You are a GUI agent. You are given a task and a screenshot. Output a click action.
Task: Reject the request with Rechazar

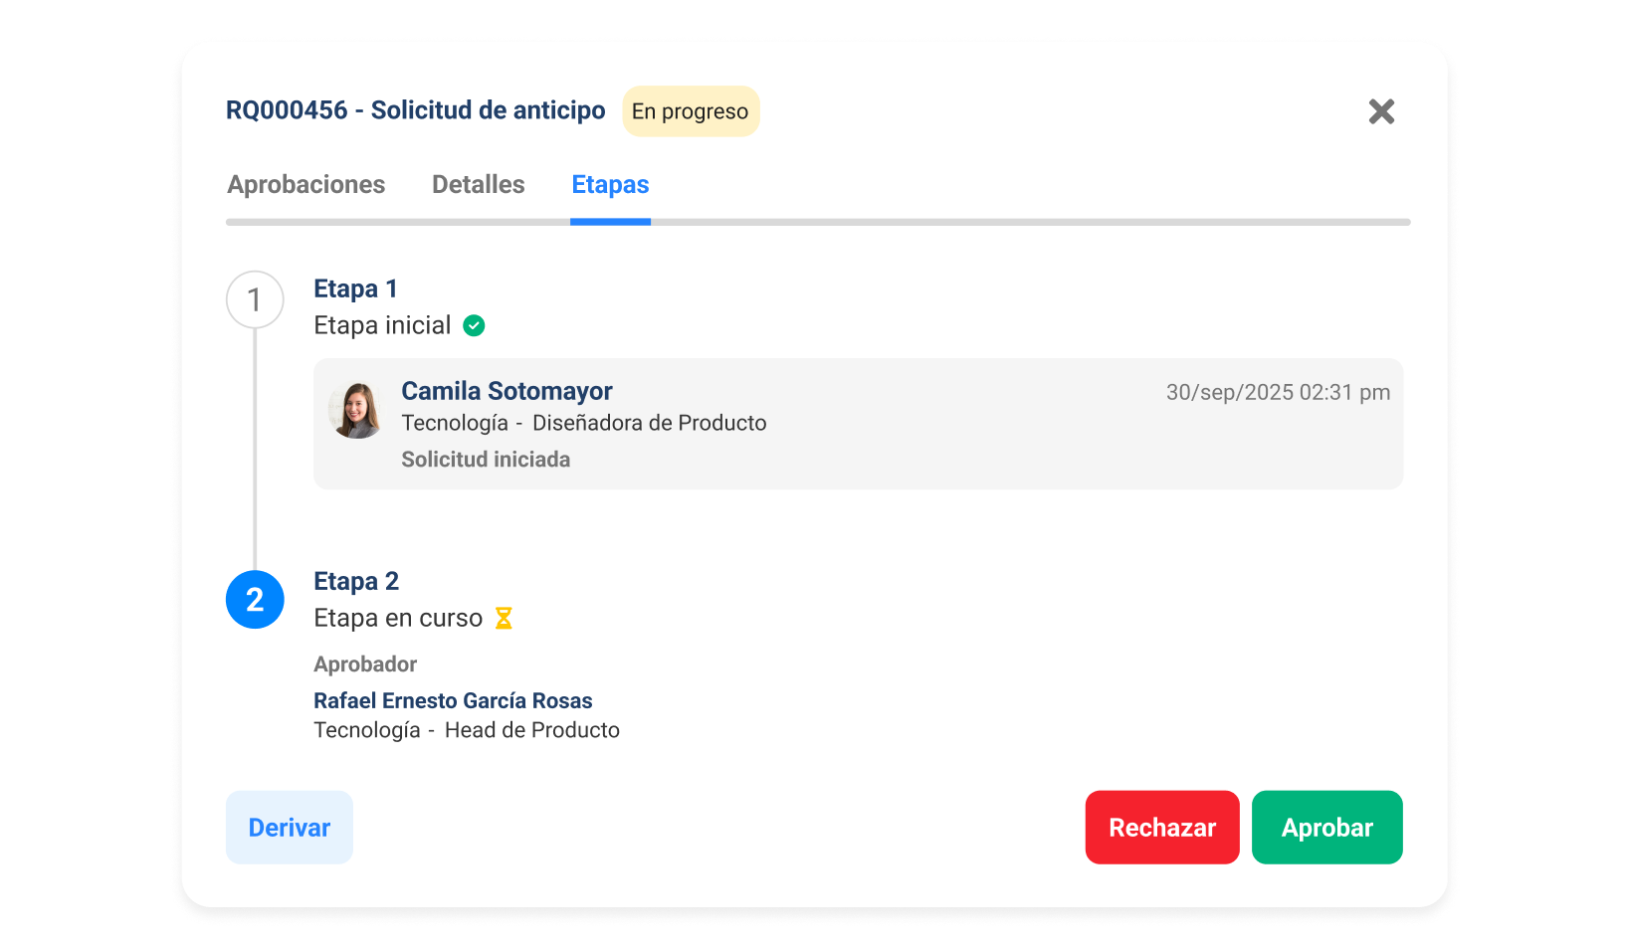[1161, 828]
